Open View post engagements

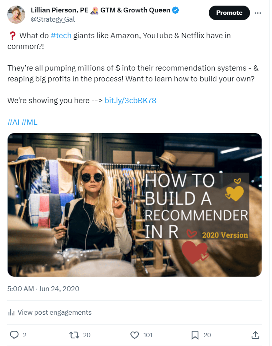click(x=54, y=312)
